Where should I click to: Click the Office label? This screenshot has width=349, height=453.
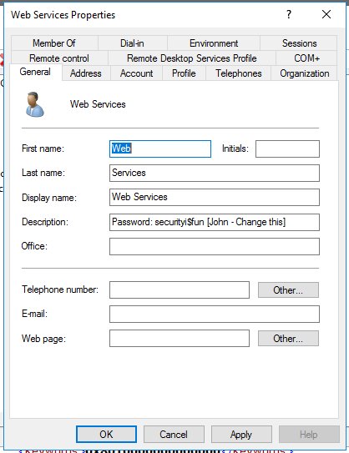pos(34,246)
